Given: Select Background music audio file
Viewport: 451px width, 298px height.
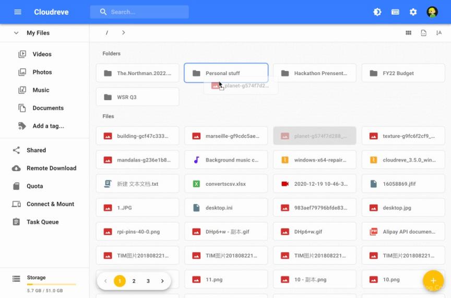Looking at the screenshot, I should (x=226, y=160).
